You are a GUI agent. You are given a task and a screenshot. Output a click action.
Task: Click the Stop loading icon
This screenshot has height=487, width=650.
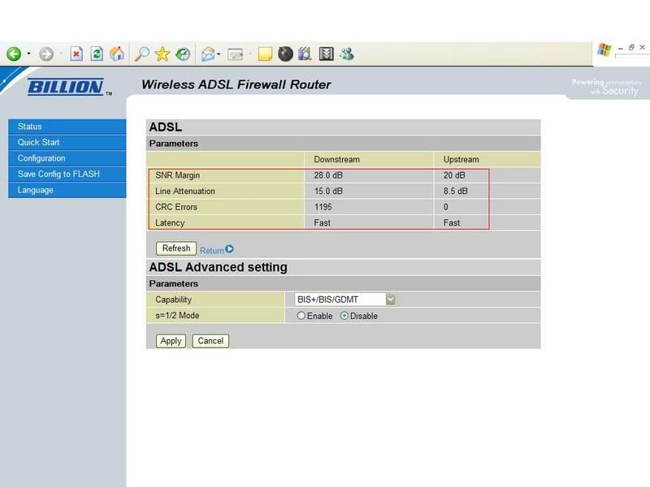(x=76, y=54)
